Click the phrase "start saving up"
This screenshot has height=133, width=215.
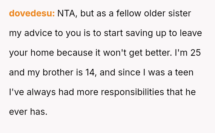[132, 33]
